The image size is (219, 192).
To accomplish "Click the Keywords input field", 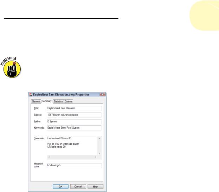I will pos(74,128).
